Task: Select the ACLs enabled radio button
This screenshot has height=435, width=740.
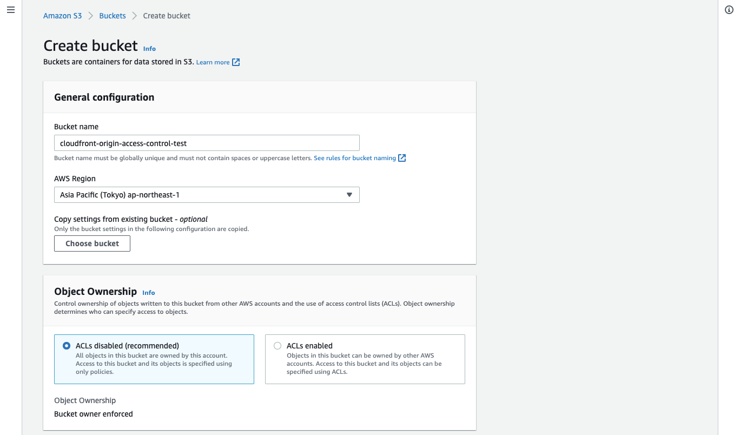Action: click(x=277, y=345)
